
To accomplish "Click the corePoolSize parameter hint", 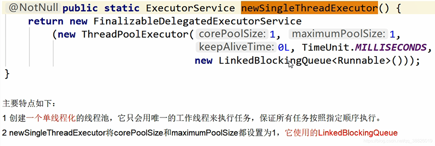I will click(232, 34).
